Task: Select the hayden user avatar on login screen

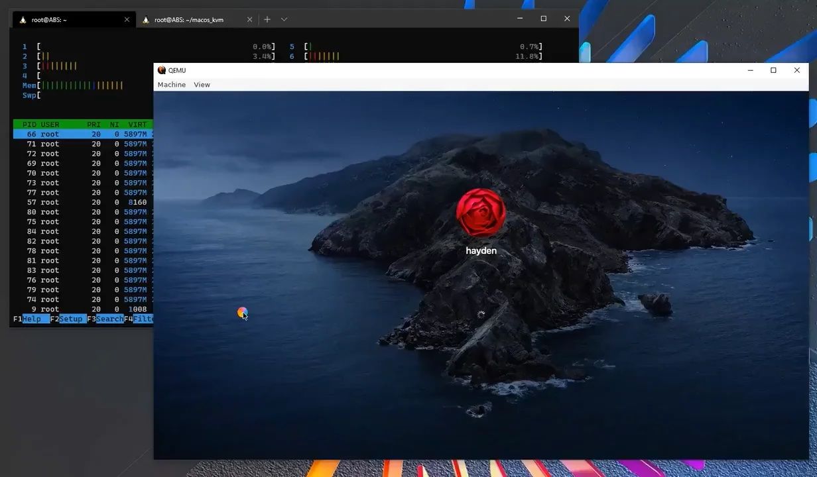Action: (481, 213)
